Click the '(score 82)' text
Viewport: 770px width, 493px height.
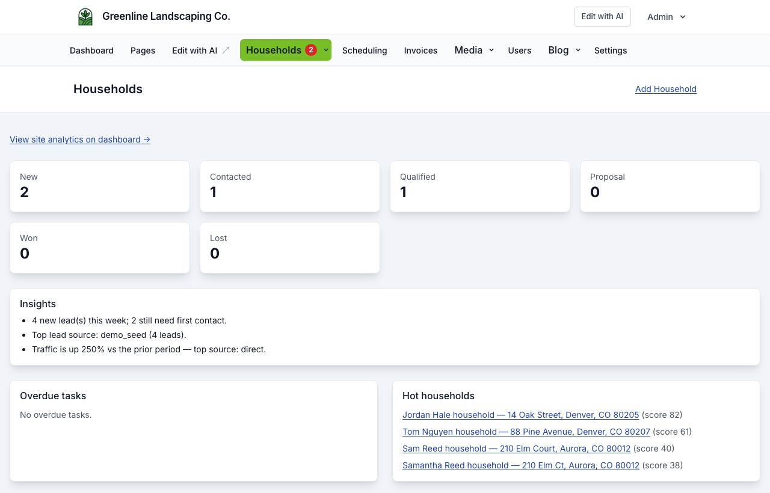(x=662, y=415)
